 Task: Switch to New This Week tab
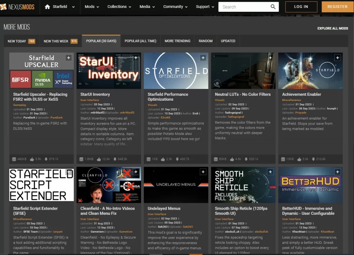tap(60, 41)
